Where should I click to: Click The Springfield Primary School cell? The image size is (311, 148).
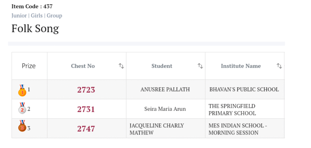(232, 110)
